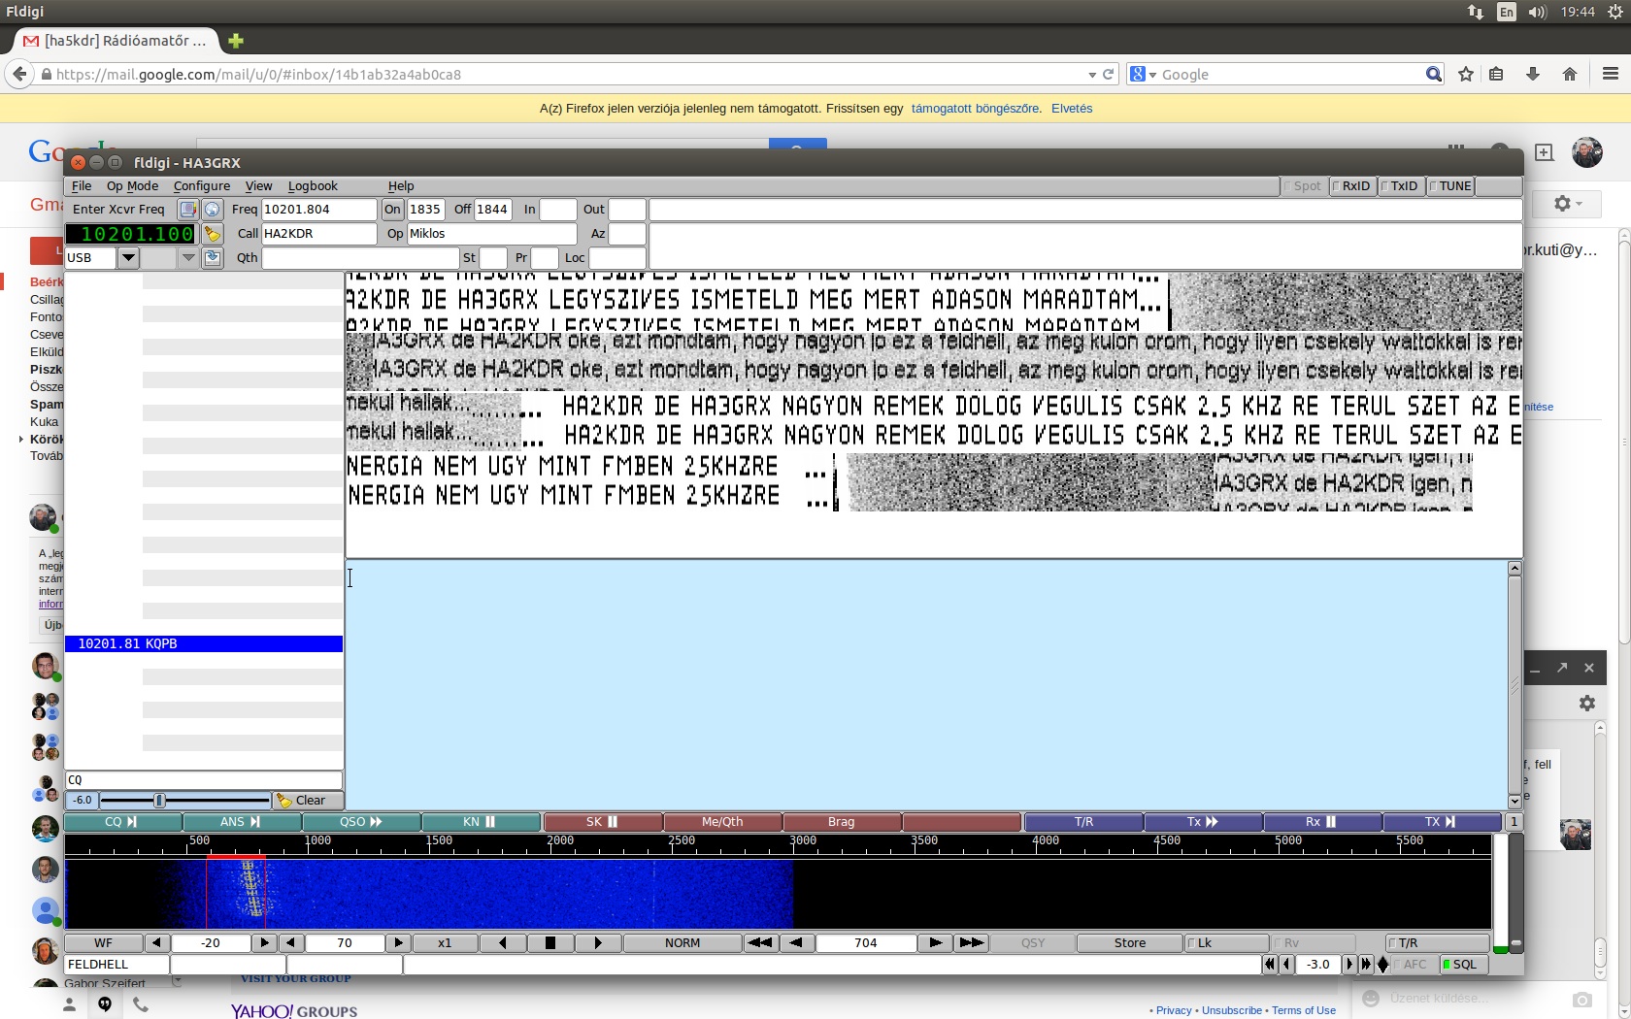Click the Firefox home icon
The image size is (1631, 1019).
click(1569, 75)
